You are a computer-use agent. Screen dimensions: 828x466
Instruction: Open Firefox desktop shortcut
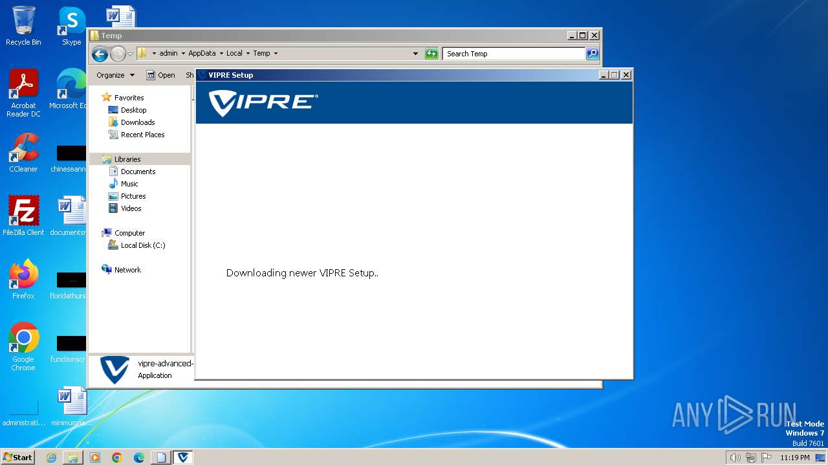click(23, 280)
